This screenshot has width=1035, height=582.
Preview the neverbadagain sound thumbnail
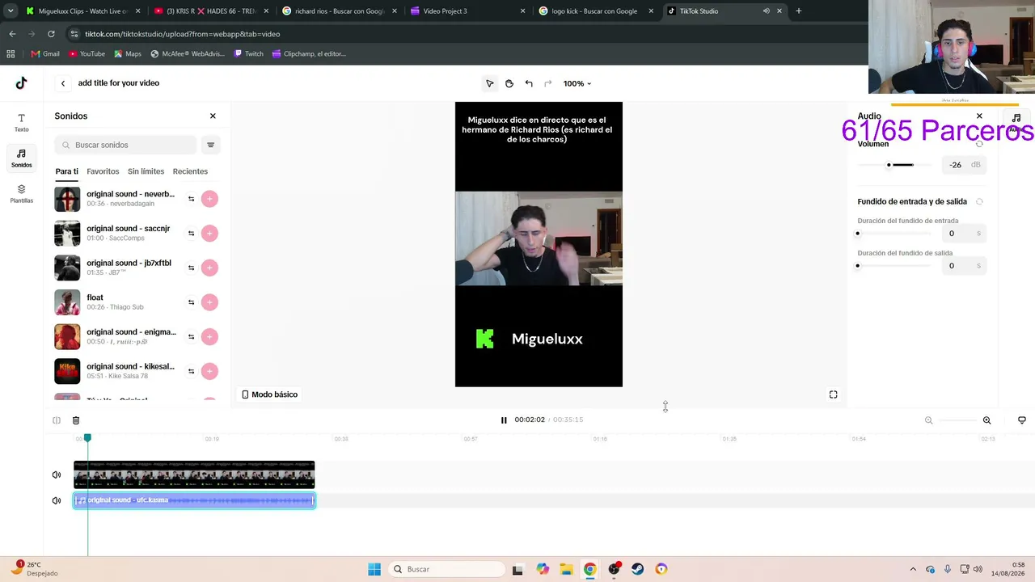pyautogui.click(x=67, y=199)
